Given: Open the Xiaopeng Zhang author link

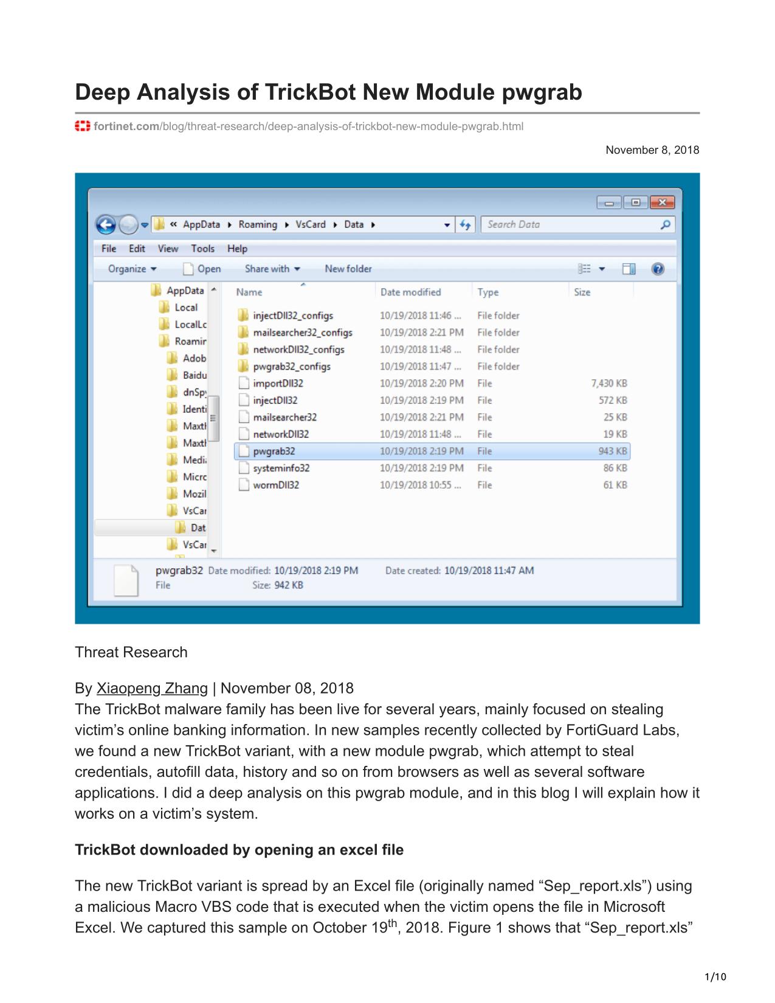Looking at the screenshot, I should [152, 688].
